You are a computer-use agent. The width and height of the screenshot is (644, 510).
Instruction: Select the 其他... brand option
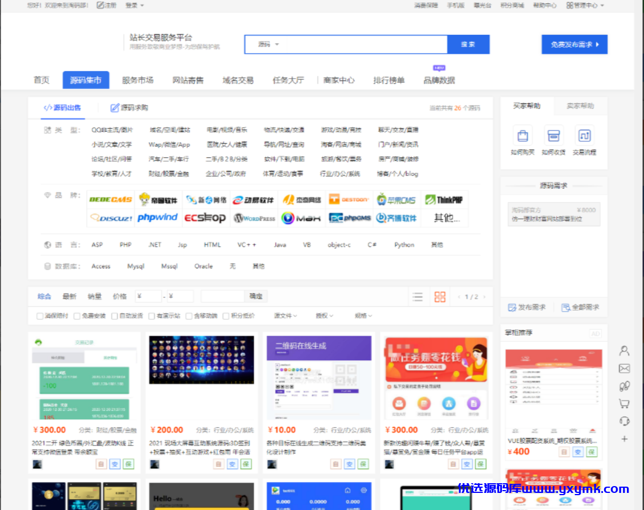[x=447, y=218]
